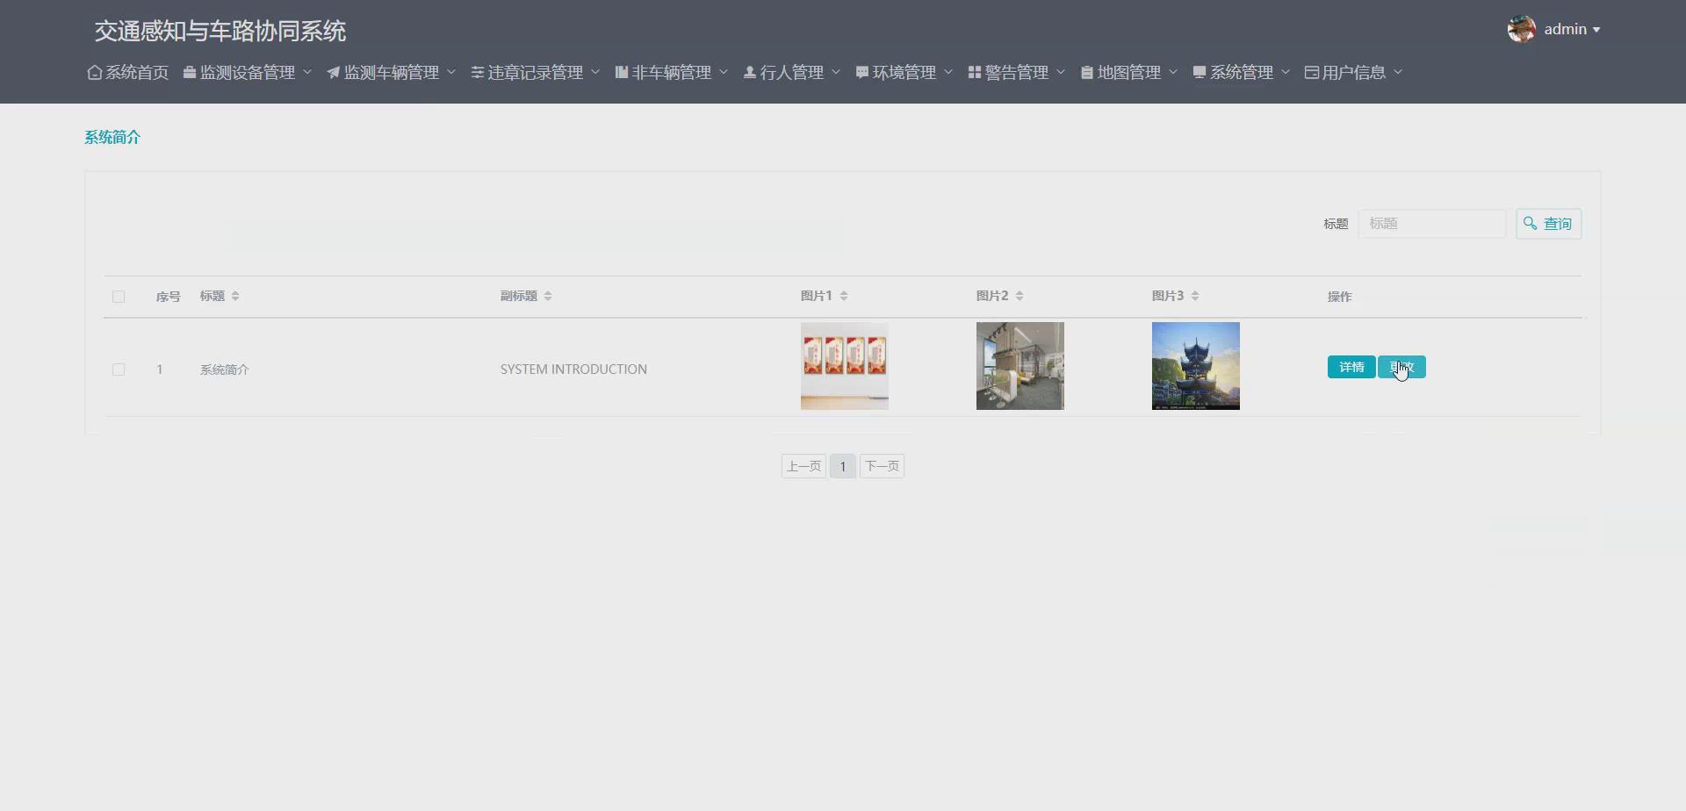The height and width of the screenshot is (811, 1686).
Task: Click the 下一页 pagination button
Action: coord(882,466)
